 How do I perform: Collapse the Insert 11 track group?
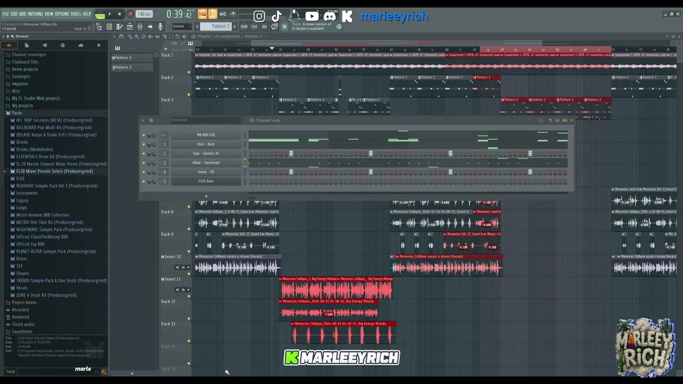(x=163, y=279)
